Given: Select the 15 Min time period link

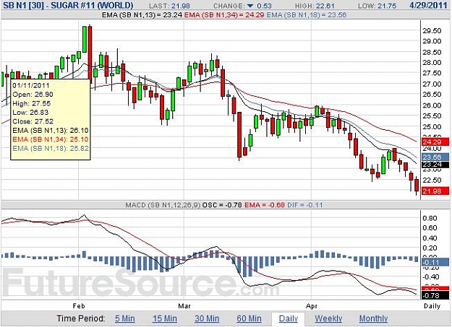Looking at the screenshot, I should point(165,318).
